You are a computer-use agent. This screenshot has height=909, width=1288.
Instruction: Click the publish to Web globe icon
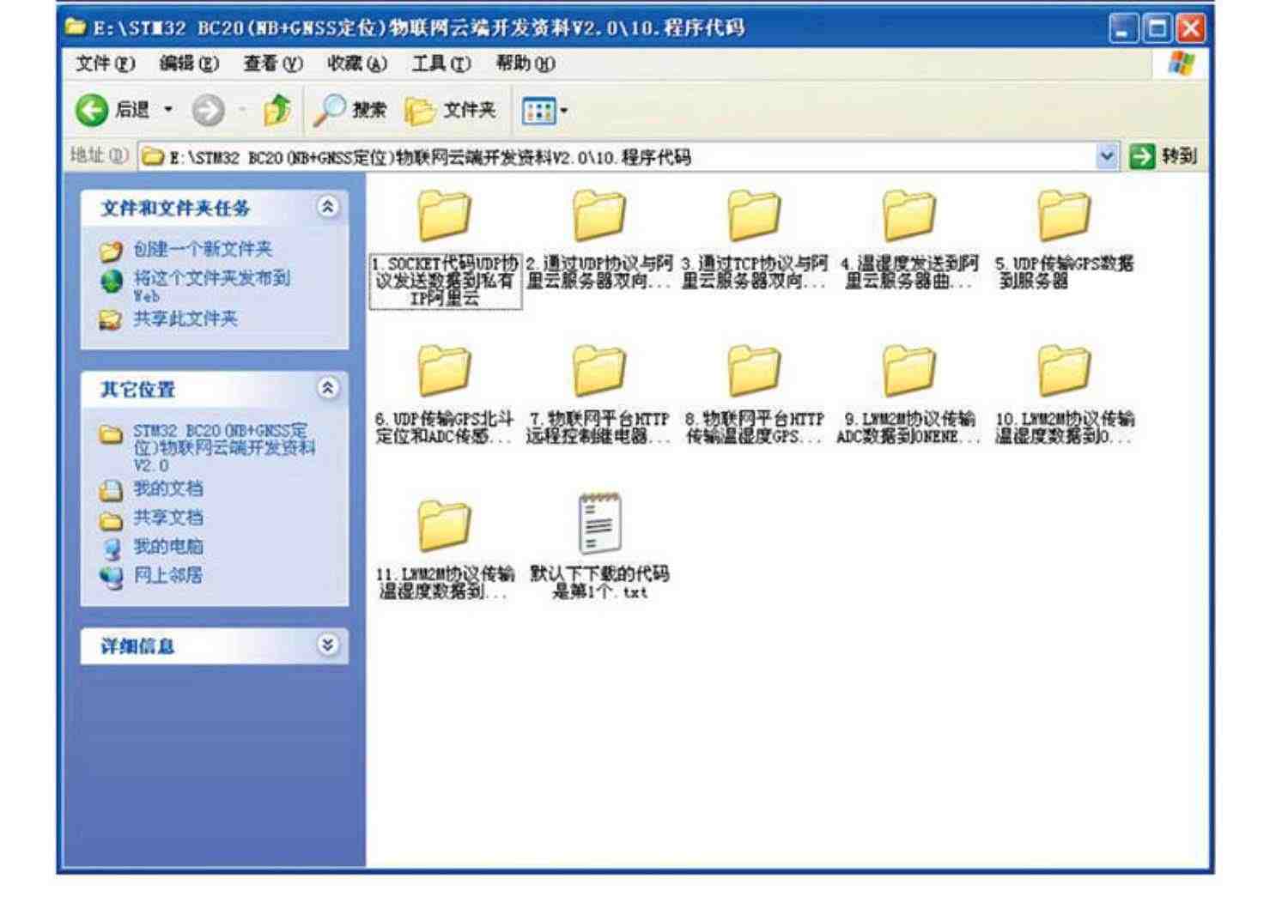111,281
